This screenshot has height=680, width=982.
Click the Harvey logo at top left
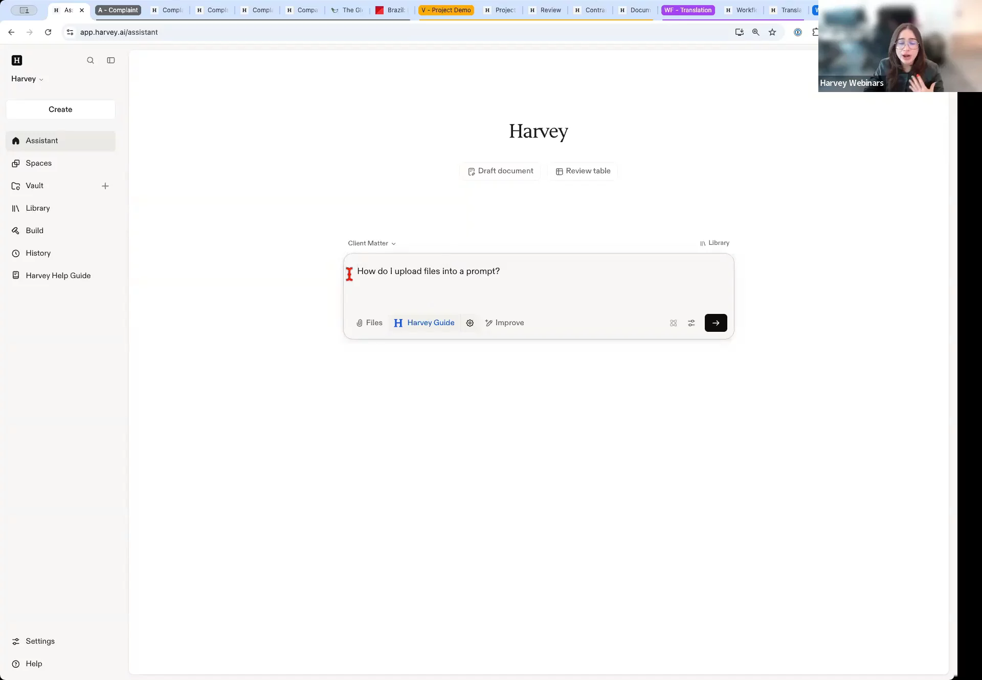click(17, 60)
